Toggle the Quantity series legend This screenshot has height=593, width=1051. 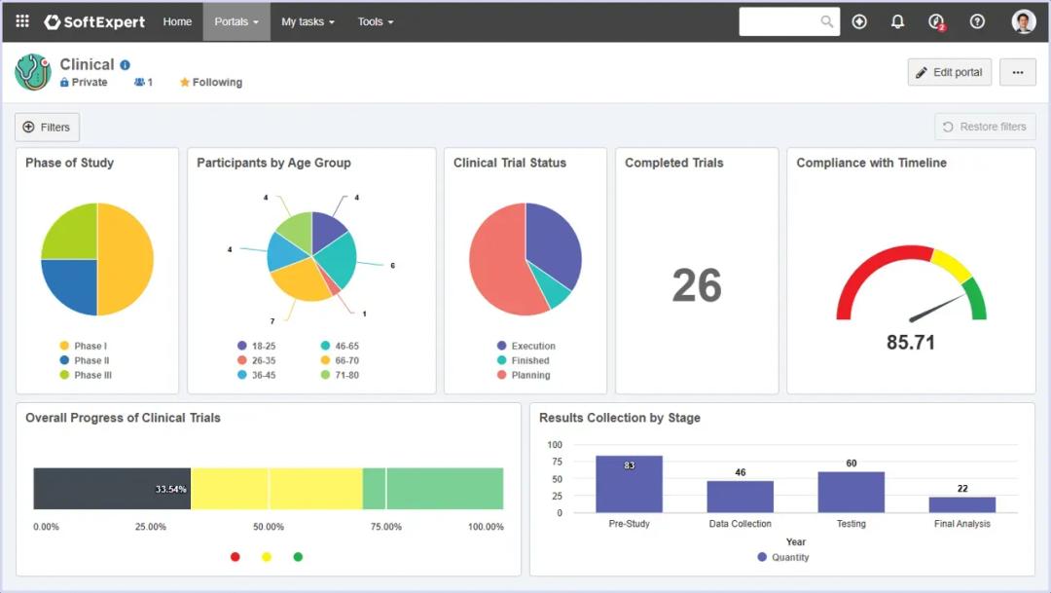[782, 557]
